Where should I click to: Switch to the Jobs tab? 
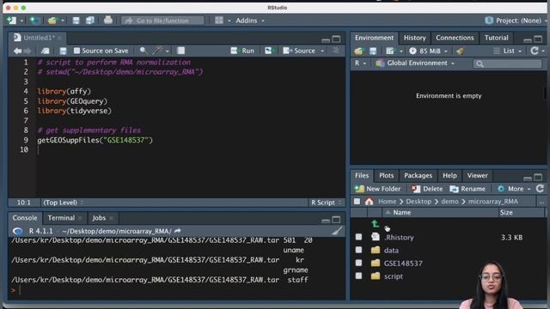[99, 218]
